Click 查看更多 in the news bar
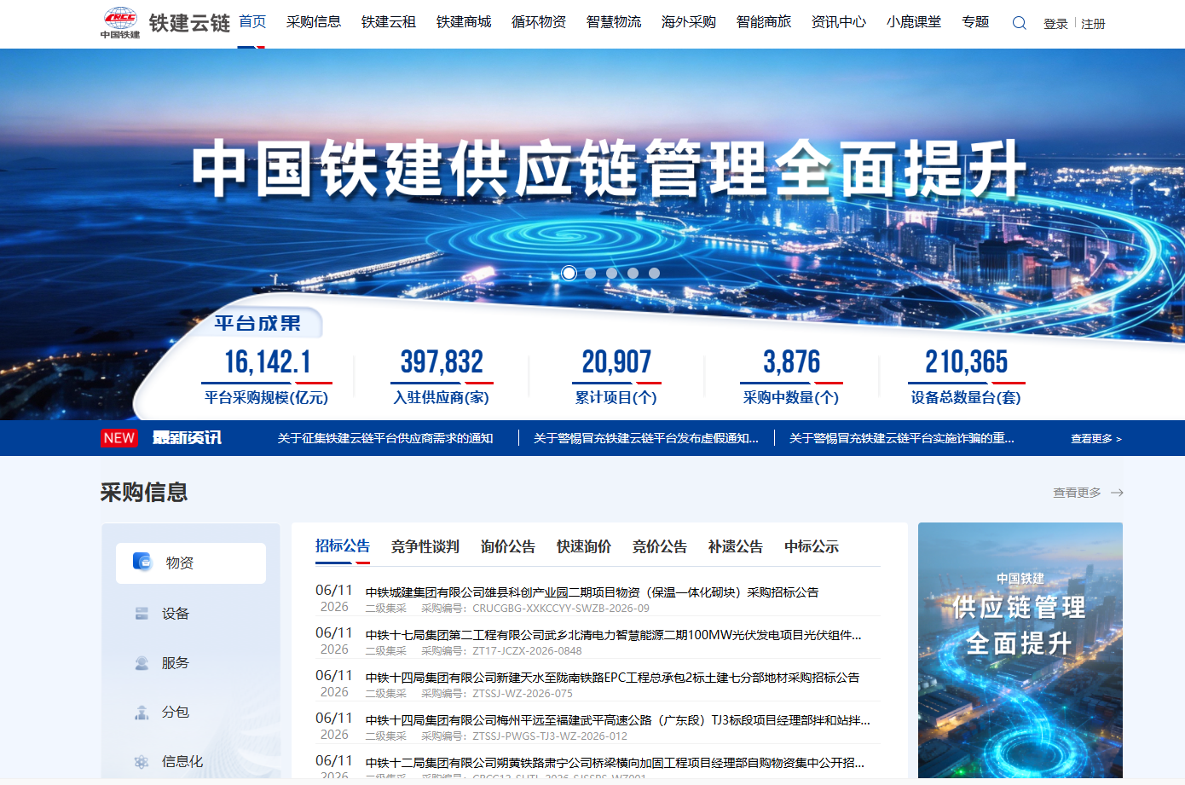 point(1096,439)
